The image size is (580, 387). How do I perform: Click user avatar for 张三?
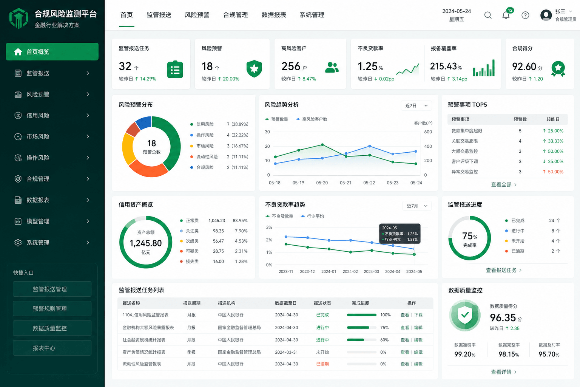pos(546,15)
